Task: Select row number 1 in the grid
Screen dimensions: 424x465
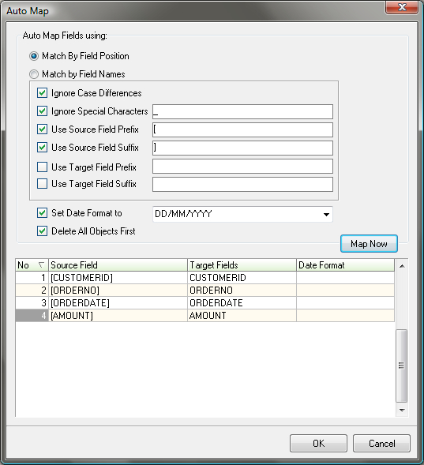Action: point(32,278)
